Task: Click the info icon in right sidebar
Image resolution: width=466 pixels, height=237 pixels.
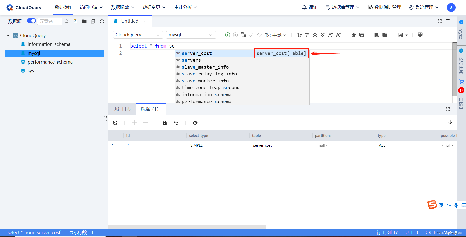Action: (x=461, y=22)
